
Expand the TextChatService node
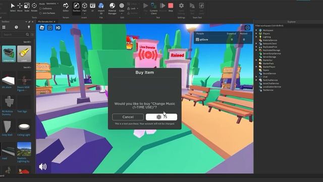point(256,80)
